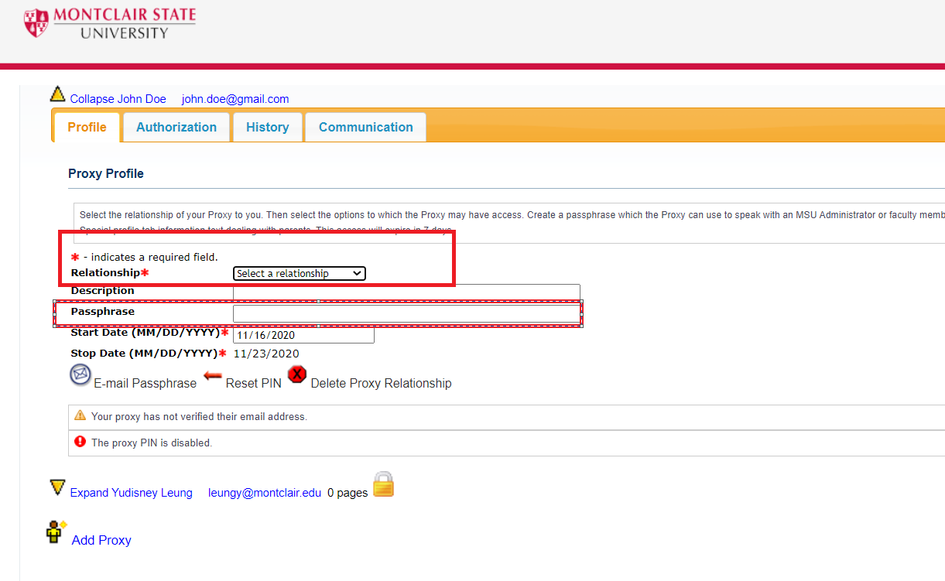Switch to the Authorization tab
Image resolution: width=945 pixels, height=581 pixels.
click(x=176, y=127)
